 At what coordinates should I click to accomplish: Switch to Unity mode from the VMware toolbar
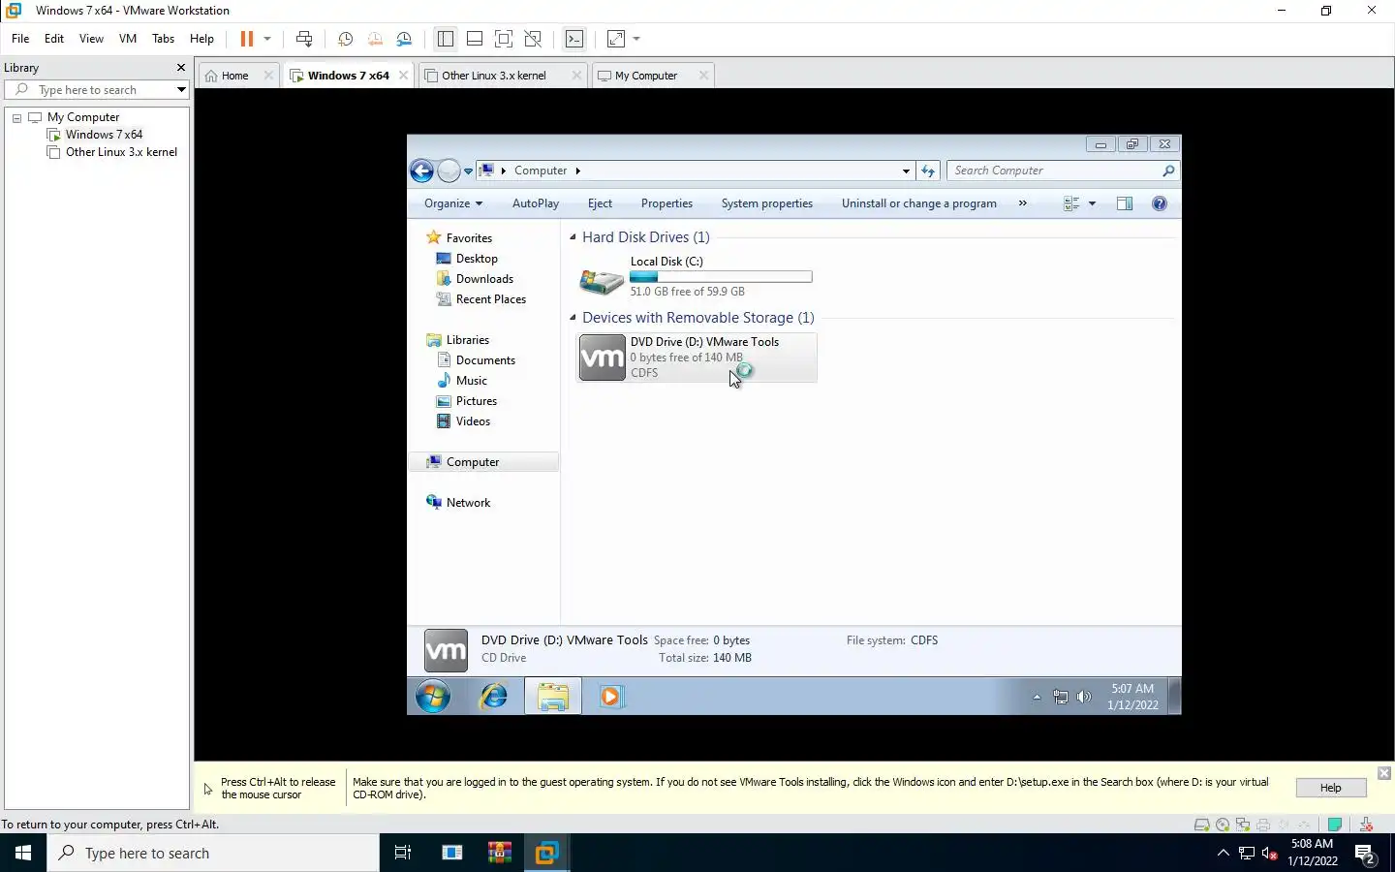pos(533,39)
